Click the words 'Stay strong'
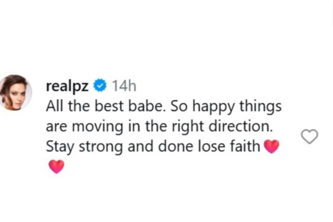This screenshot has width=333, height=222. [79, 146]
